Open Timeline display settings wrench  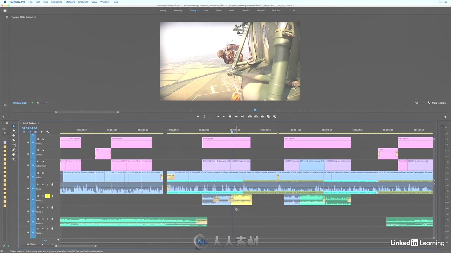[x=48, y=132]
